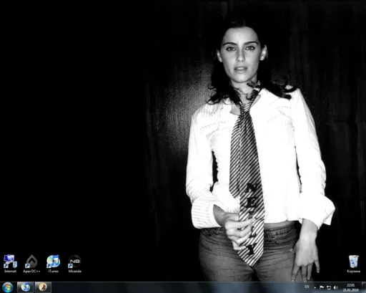This screenshot has height=293, width=366.
Task: Open the Action Center flag icon
Action: [x=322, y=287]
